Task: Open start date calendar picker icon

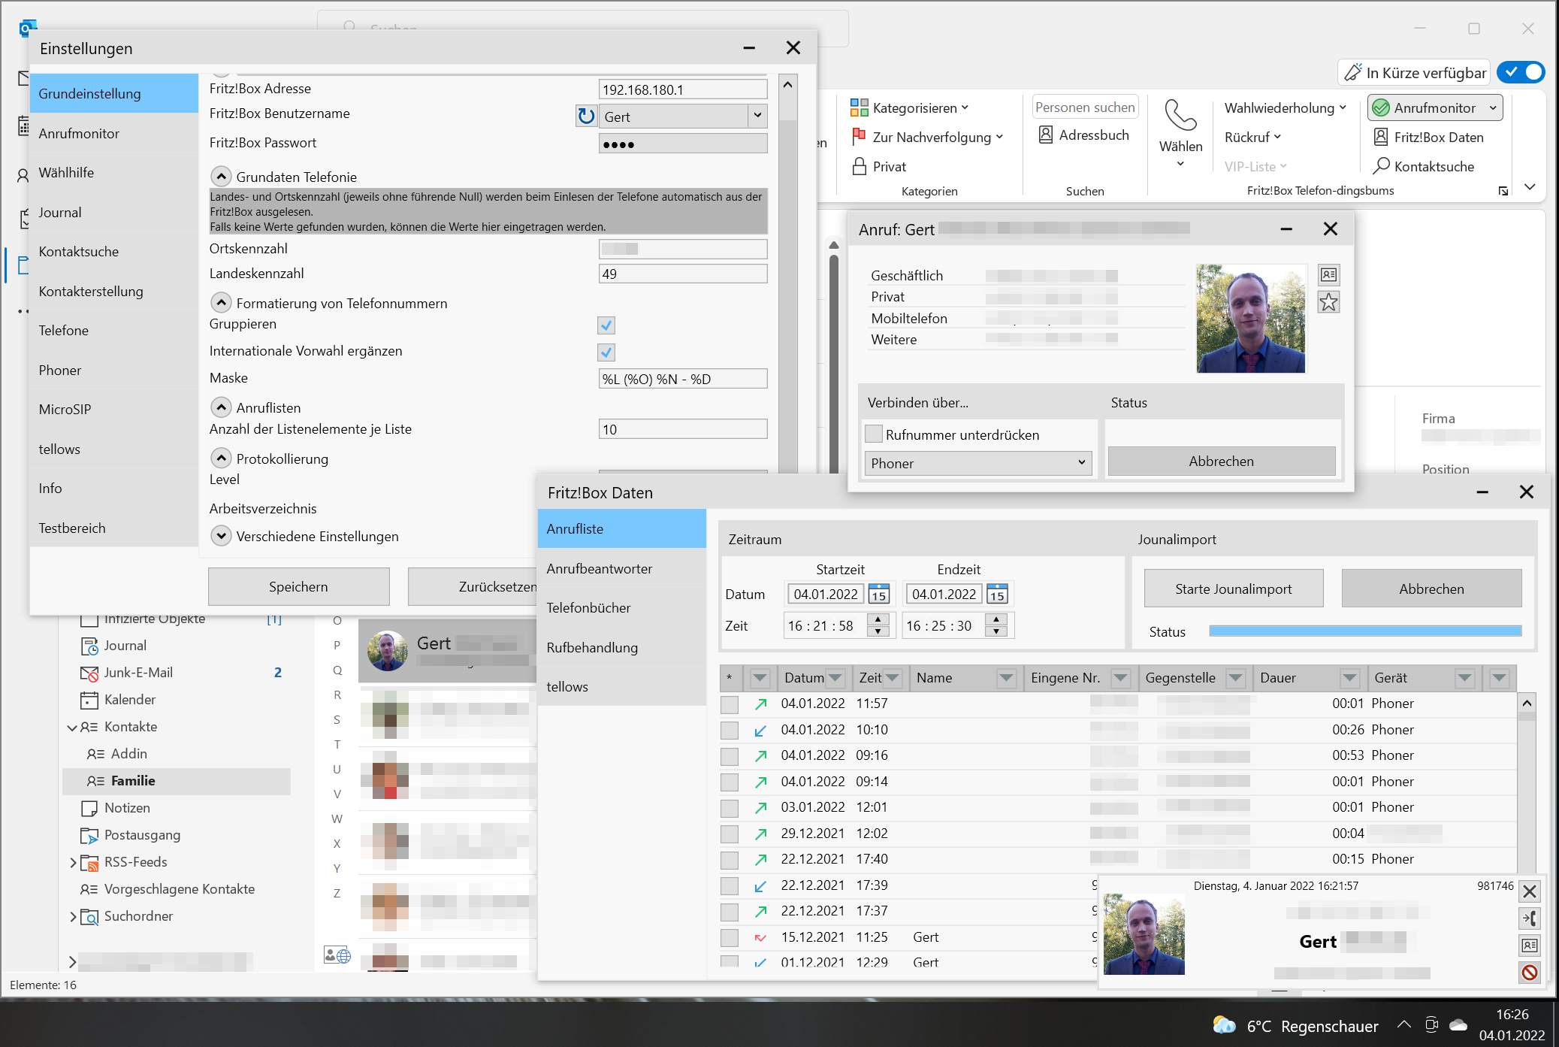Action: (878, 594)
